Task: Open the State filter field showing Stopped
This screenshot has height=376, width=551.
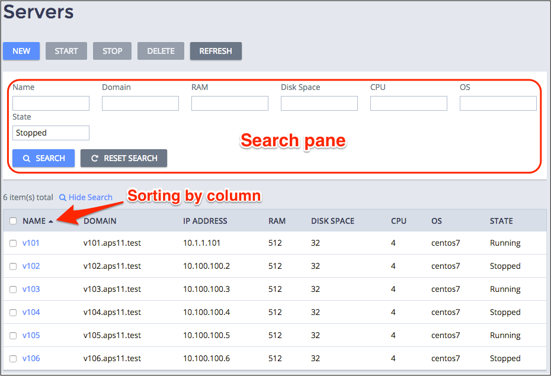Action: [51, 133]
